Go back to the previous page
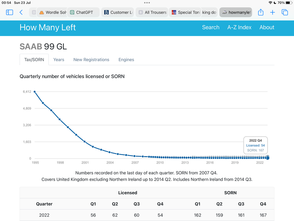This screenshot has height=221, width=294. click(x=21, y=12)
